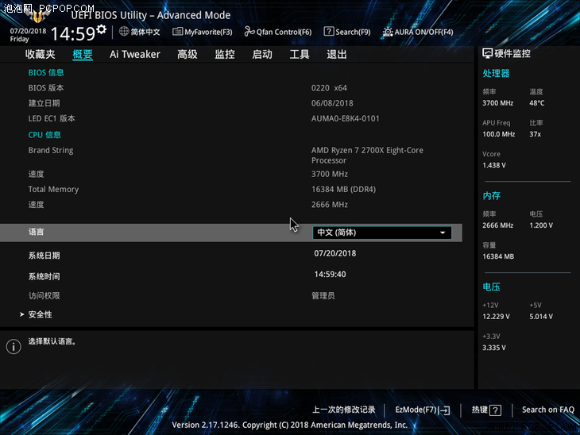Switch to the Ai Tweaker tab
The image size is (580, 435).
[134, 54]
